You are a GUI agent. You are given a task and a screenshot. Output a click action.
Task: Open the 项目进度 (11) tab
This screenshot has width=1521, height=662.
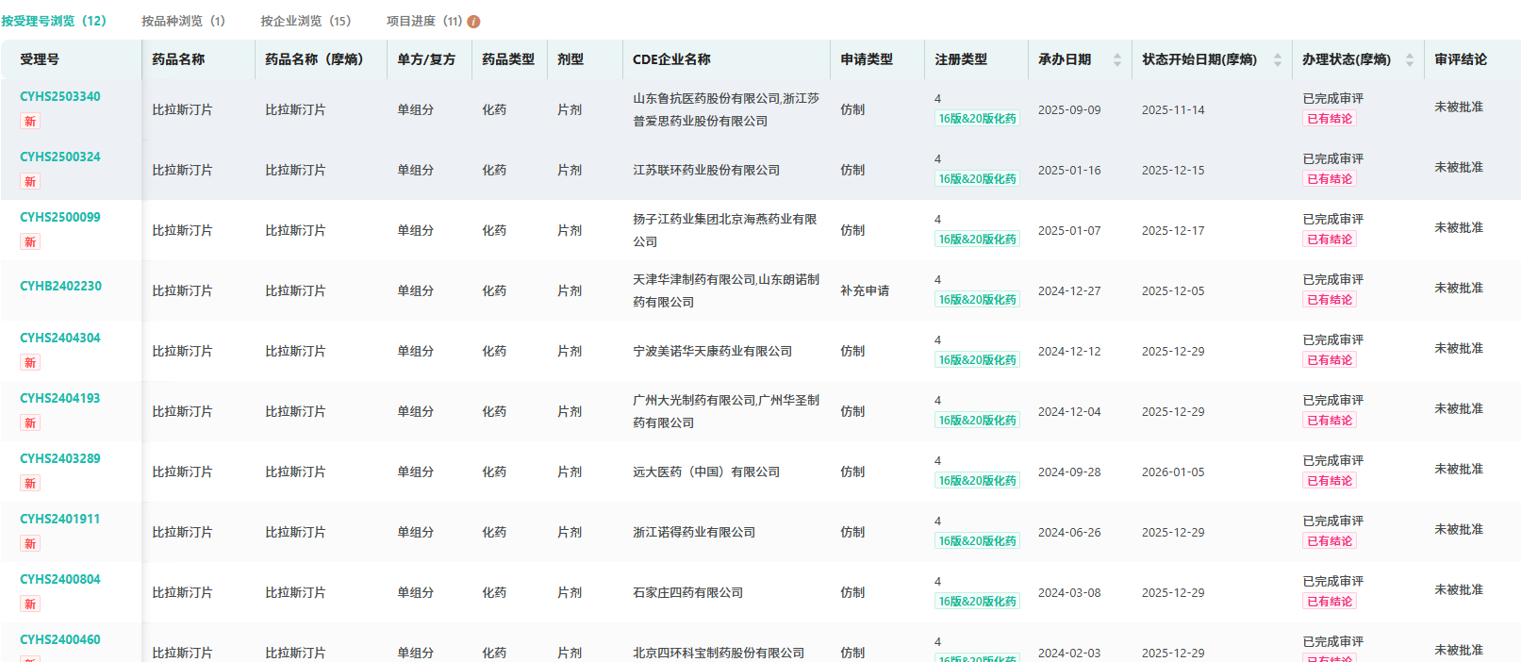(x=424, y=21)
